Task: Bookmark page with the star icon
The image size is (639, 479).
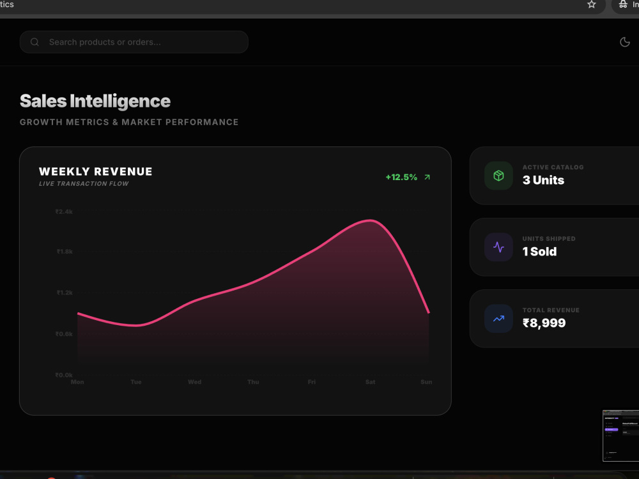Action: pyautogui.click(x=591, y=4)
